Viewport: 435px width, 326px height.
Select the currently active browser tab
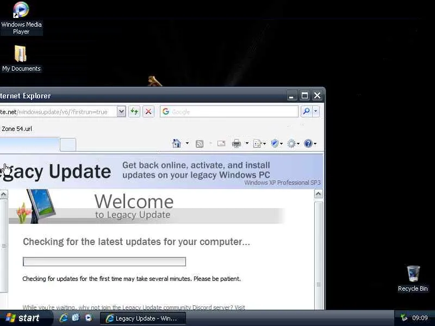pos(30,145)
